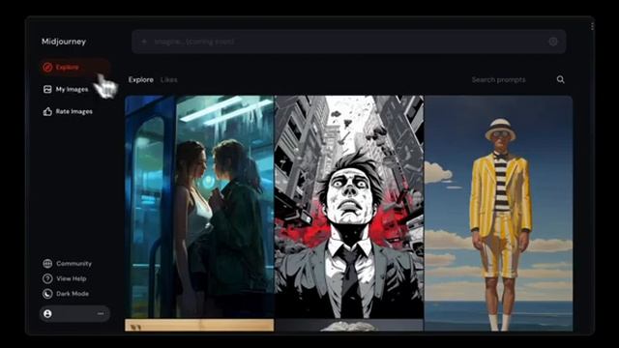Click the plus icon in the imagine bar
Image resolution: width=619 pixels, height=348 pixels.
click(x=144, y=42)
